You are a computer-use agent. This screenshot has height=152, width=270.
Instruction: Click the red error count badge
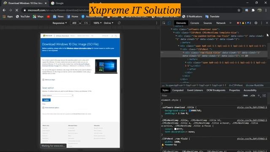click(239, 23)
